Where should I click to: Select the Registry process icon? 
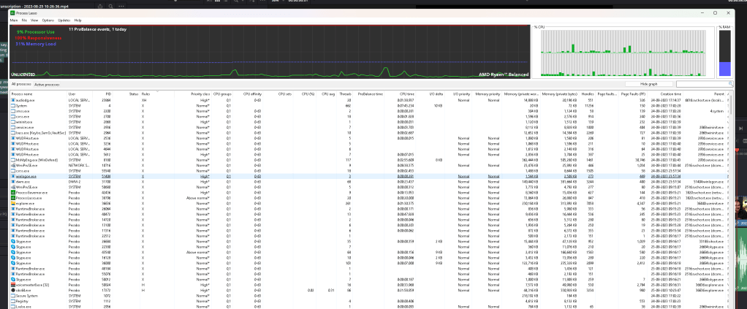point(13,301)
